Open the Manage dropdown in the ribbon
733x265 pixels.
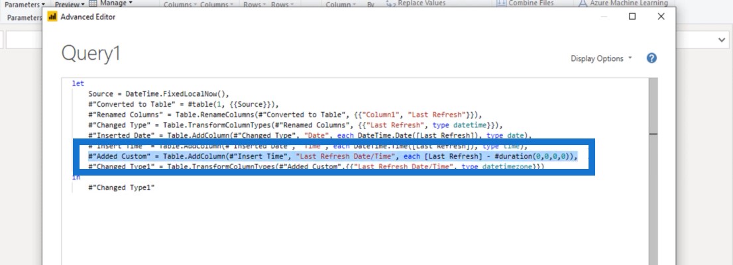[110, 3]
